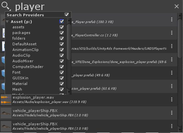Image resolution: width=183 pixels, height=133 pixels.
Task: Uncheck the packages filter
Action: pyautogui.click(x=61, y=33)
